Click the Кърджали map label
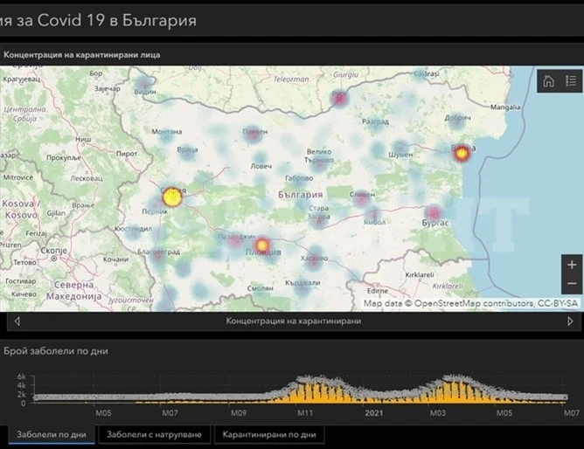584x449 pixels. (x=302, y=283)
